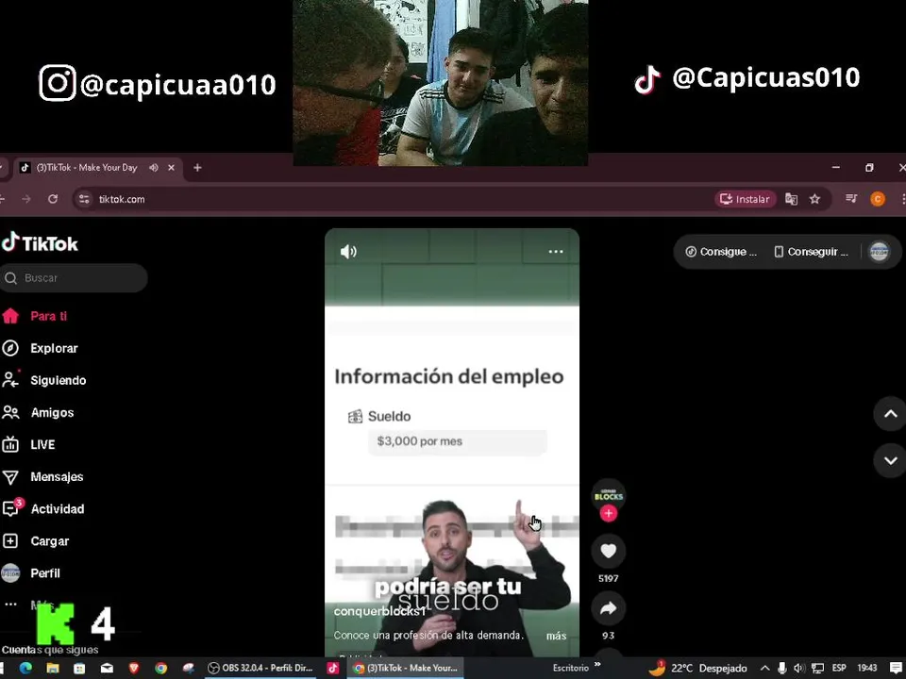
Task: Click the Consigue coins button
Action: [x=720, y=252]
